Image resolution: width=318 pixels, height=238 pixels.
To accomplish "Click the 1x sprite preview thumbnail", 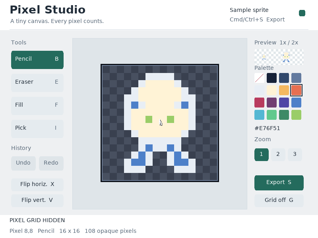I will pos(264,57).
